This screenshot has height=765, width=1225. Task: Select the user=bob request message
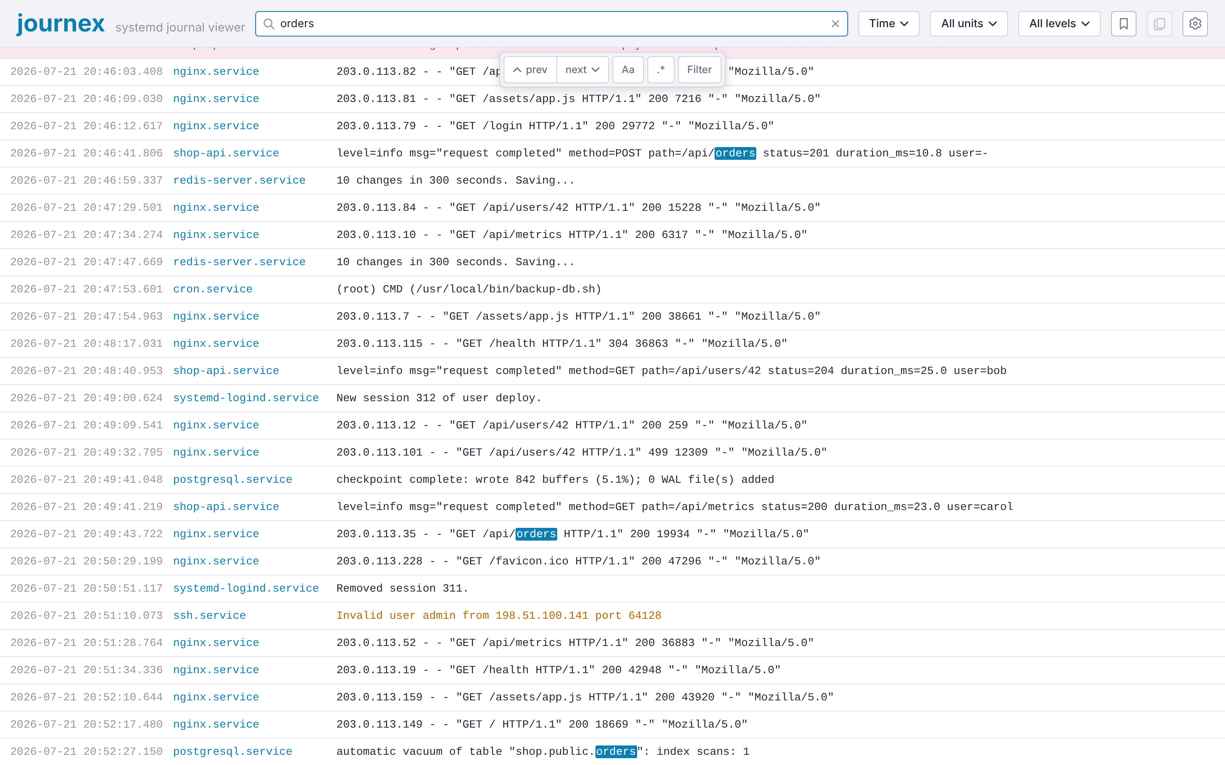pyautogui.click(x=671, y=371)
